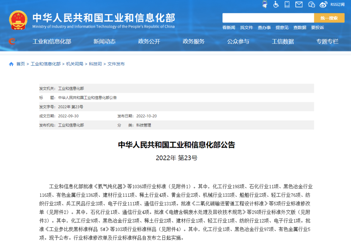Click 机关司局 breadcrumb link

click(75, 64)
